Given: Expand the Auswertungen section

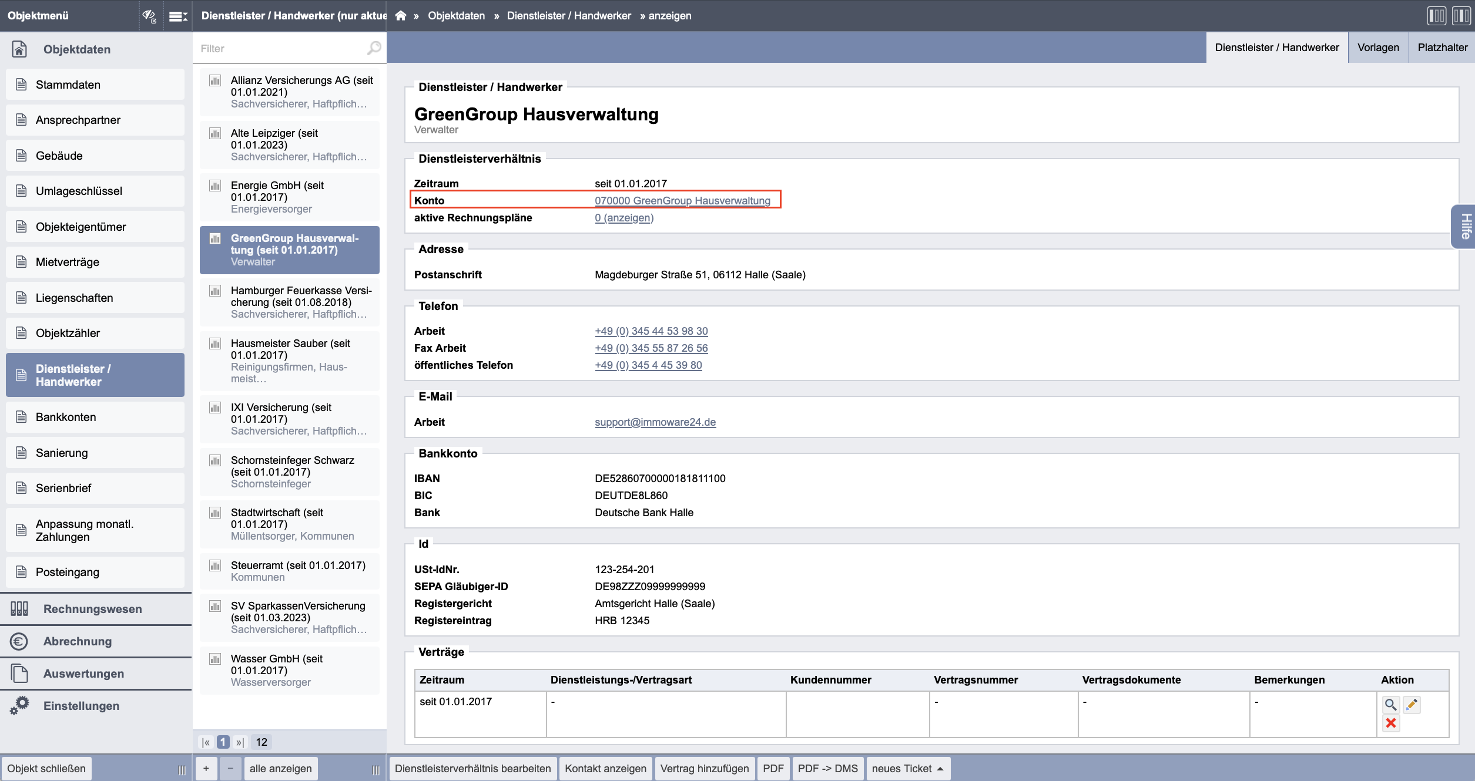Looking at the screenshot, I should 96,674.
